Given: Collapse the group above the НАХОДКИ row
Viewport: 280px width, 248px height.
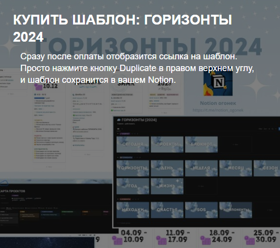Looking at the screenshot, I should [118, 199].
